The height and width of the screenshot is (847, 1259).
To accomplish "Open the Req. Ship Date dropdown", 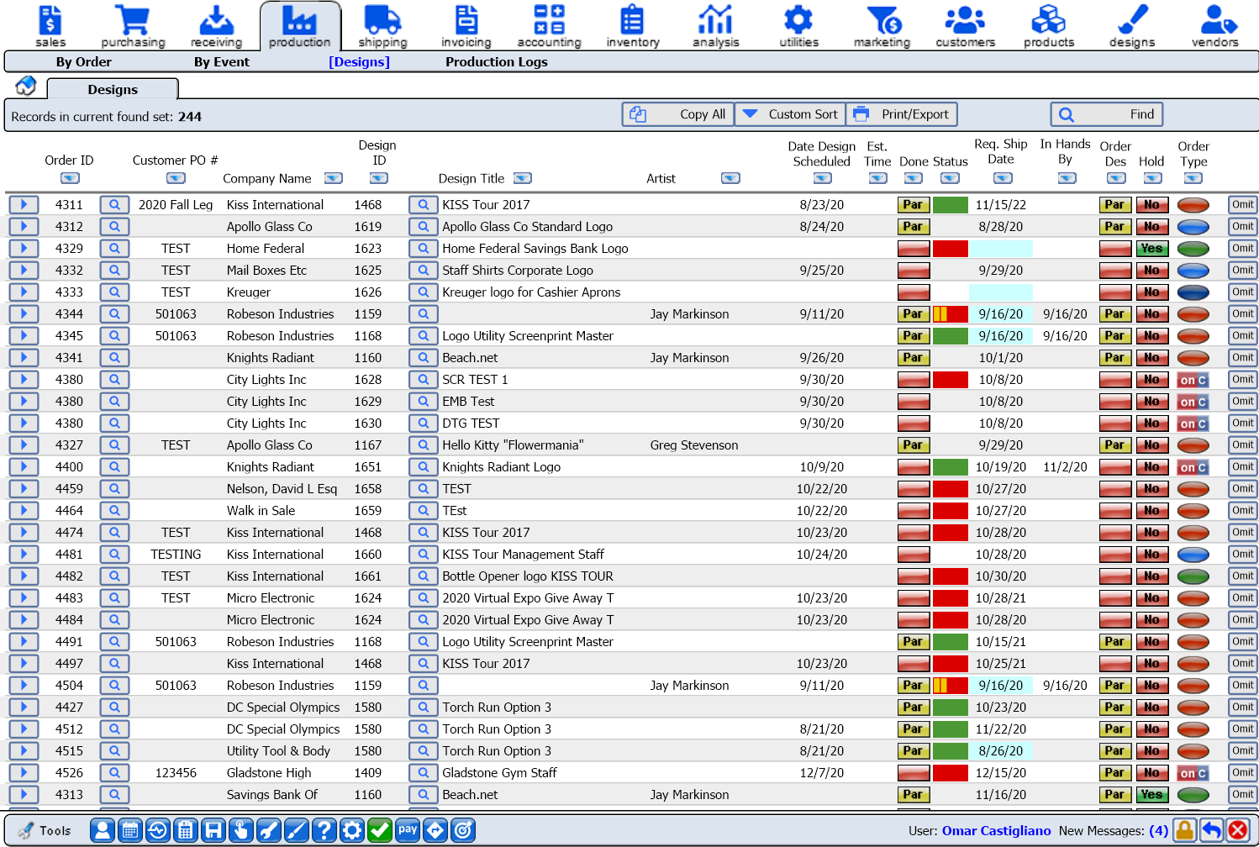I will pyautogui.click(x=1002, y=178).
